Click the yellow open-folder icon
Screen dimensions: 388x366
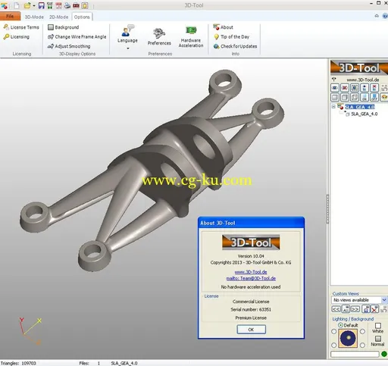[x=27, y=5]
